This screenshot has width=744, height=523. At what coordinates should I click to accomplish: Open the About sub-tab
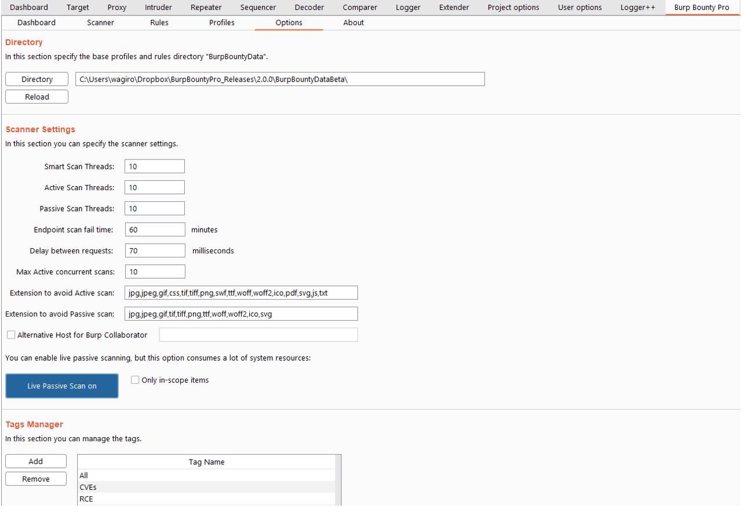353,22
